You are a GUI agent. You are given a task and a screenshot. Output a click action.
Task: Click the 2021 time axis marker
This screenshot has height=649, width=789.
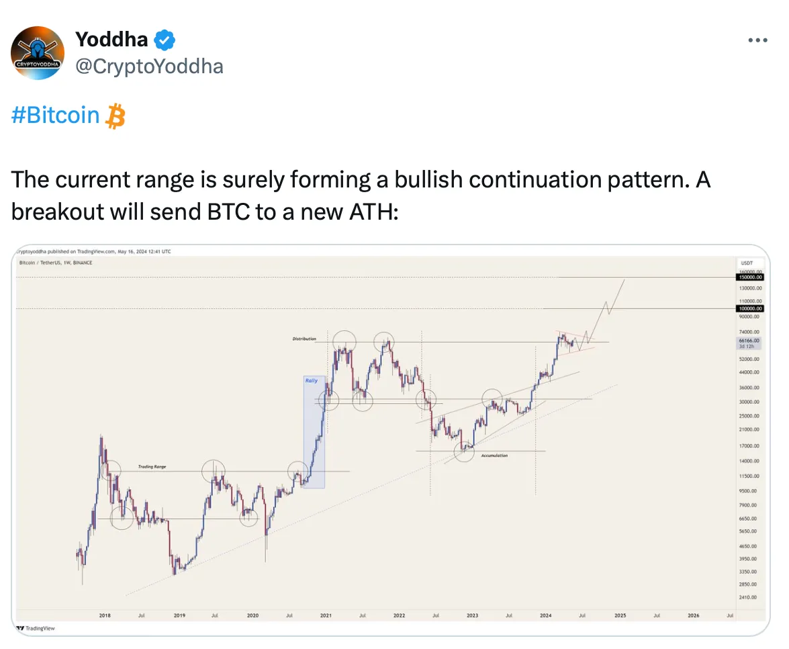click(x=326, y=615)
